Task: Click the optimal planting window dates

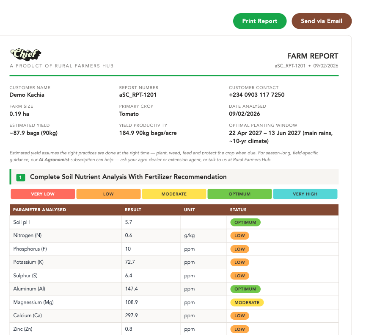Action: (x=281, y=137)
